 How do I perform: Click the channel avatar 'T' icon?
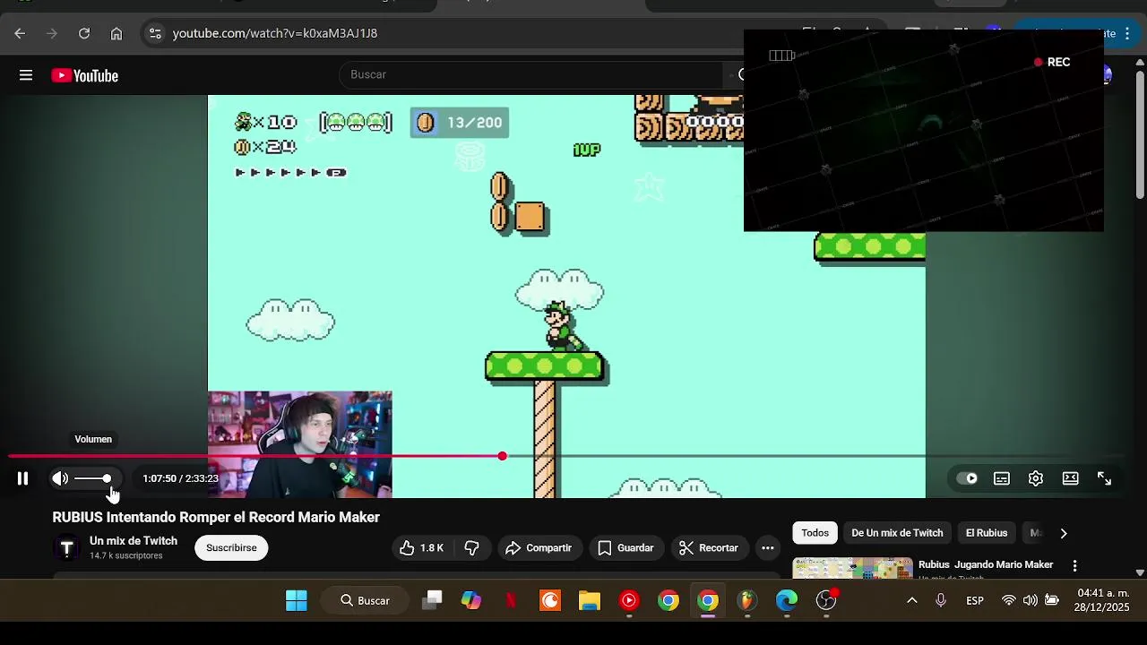[x=67, y=548]
